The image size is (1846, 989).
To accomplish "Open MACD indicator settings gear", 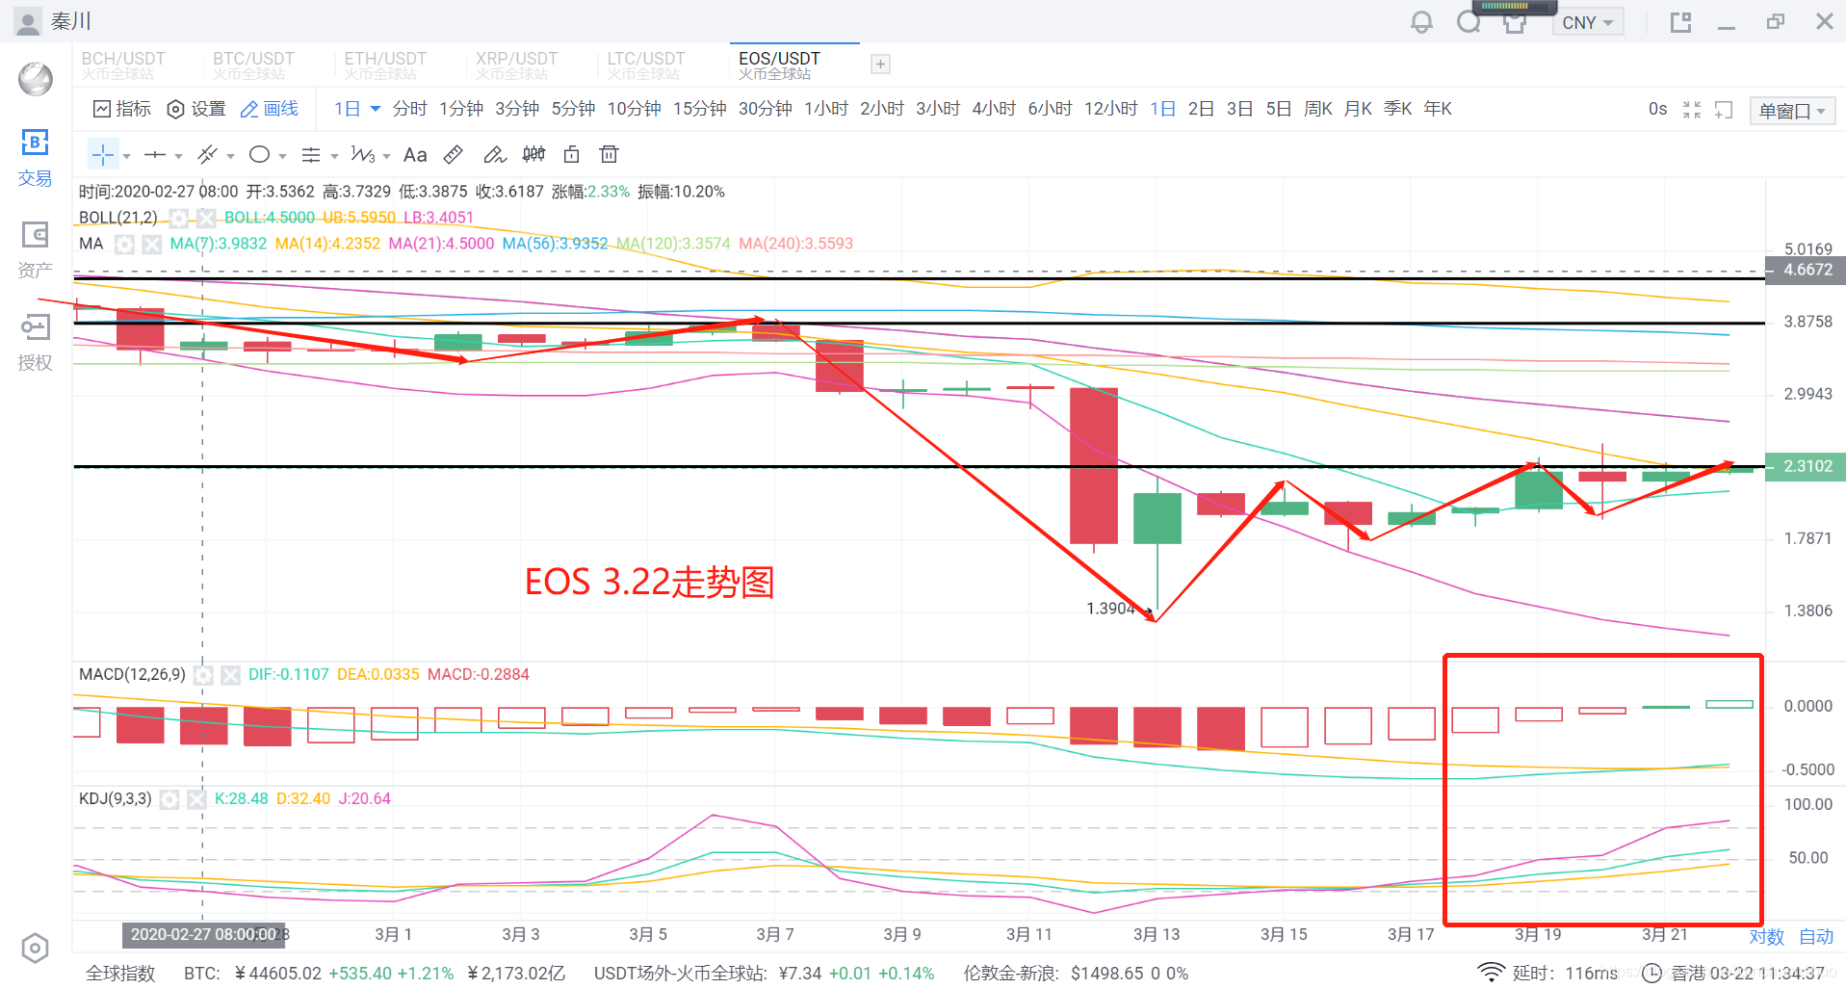I will (203, 675).
